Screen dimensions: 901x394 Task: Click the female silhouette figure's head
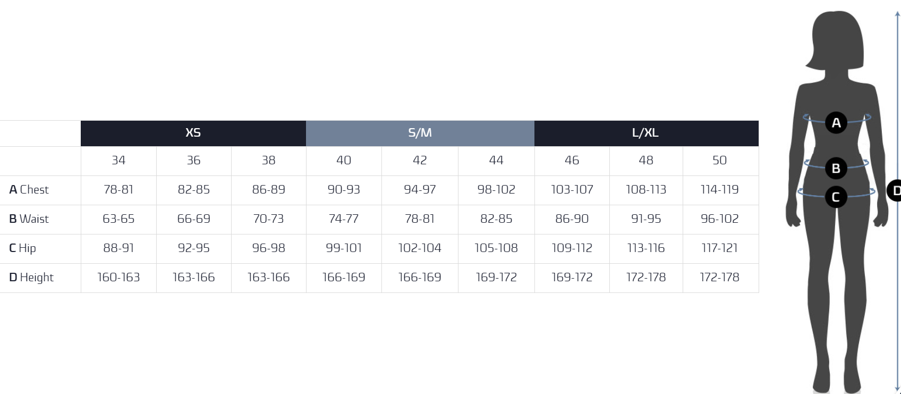click(x=837, y=37)
